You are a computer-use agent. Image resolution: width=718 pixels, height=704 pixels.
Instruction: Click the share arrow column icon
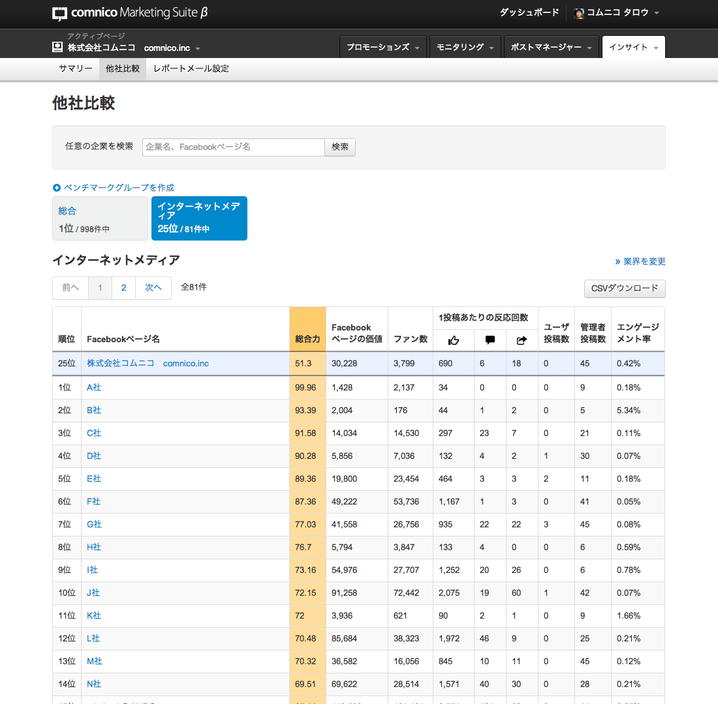(x=522, y=340)
